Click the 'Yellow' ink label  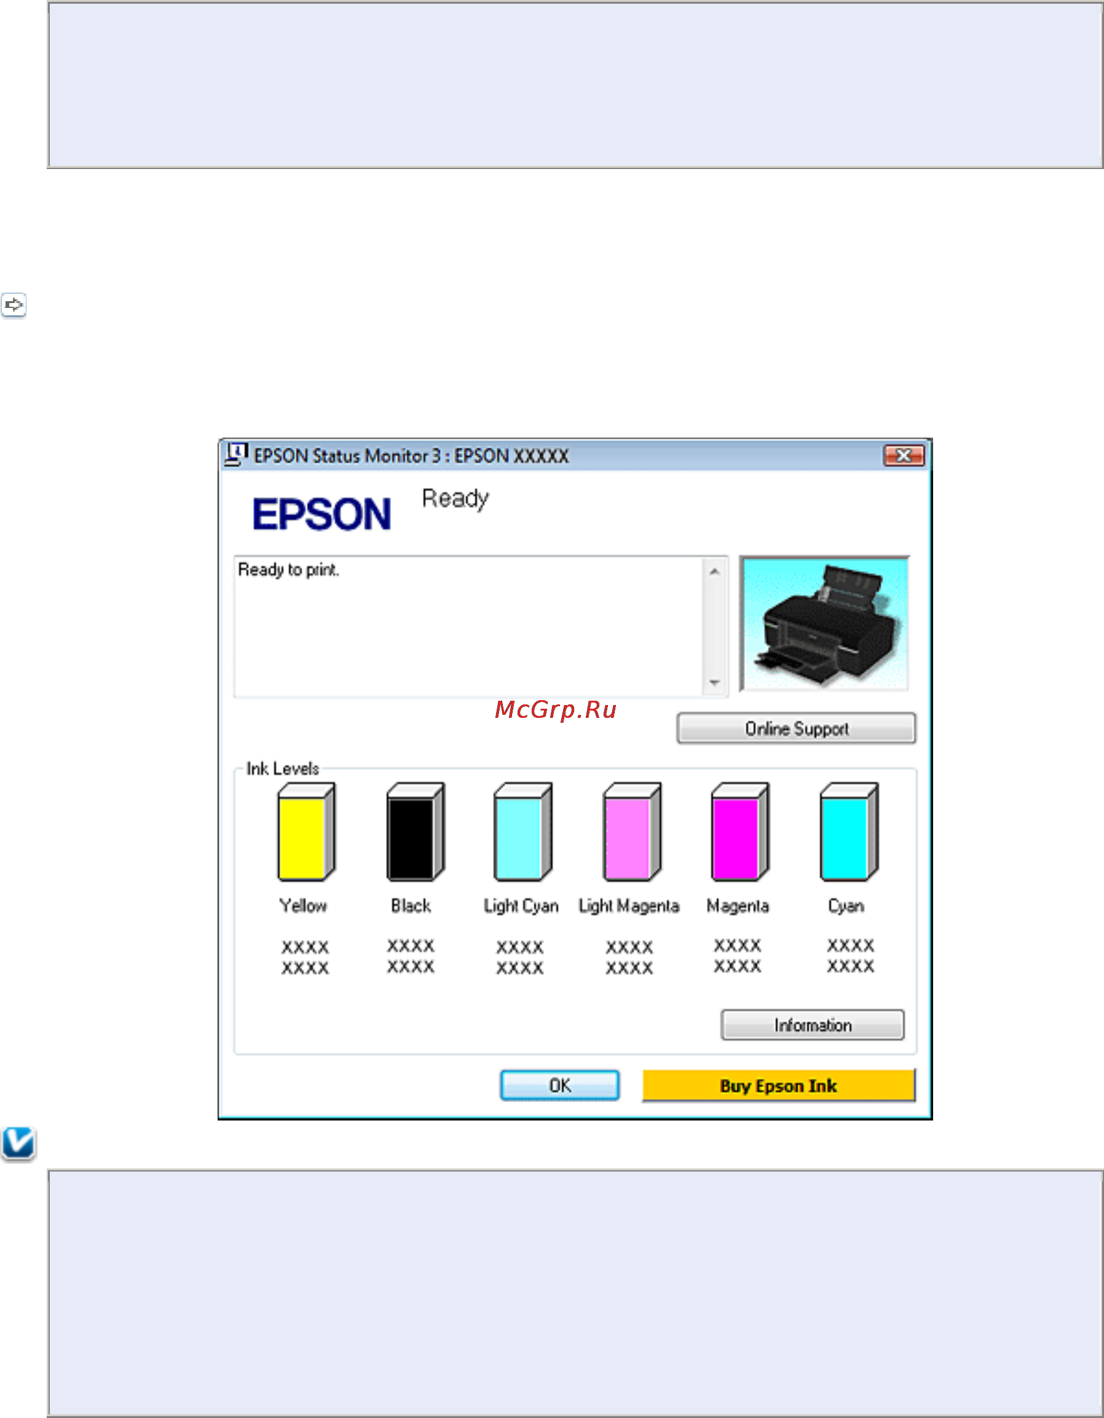pyautogui.click(x=303, y=906)
